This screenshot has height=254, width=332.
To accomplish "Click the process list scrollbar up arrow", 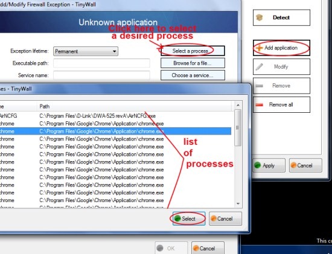I will point(238,105).
